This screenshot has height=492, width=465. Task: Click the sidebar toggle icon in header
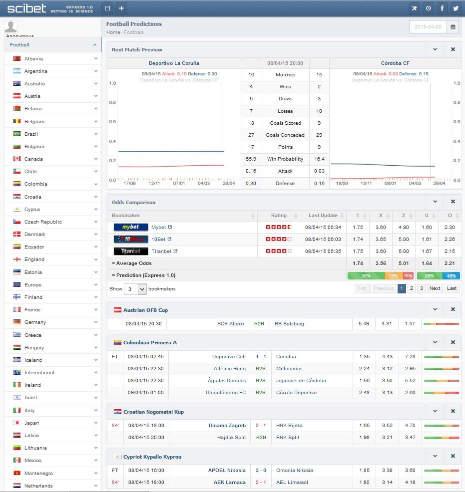pyautogui.click(x=107, y=8)
